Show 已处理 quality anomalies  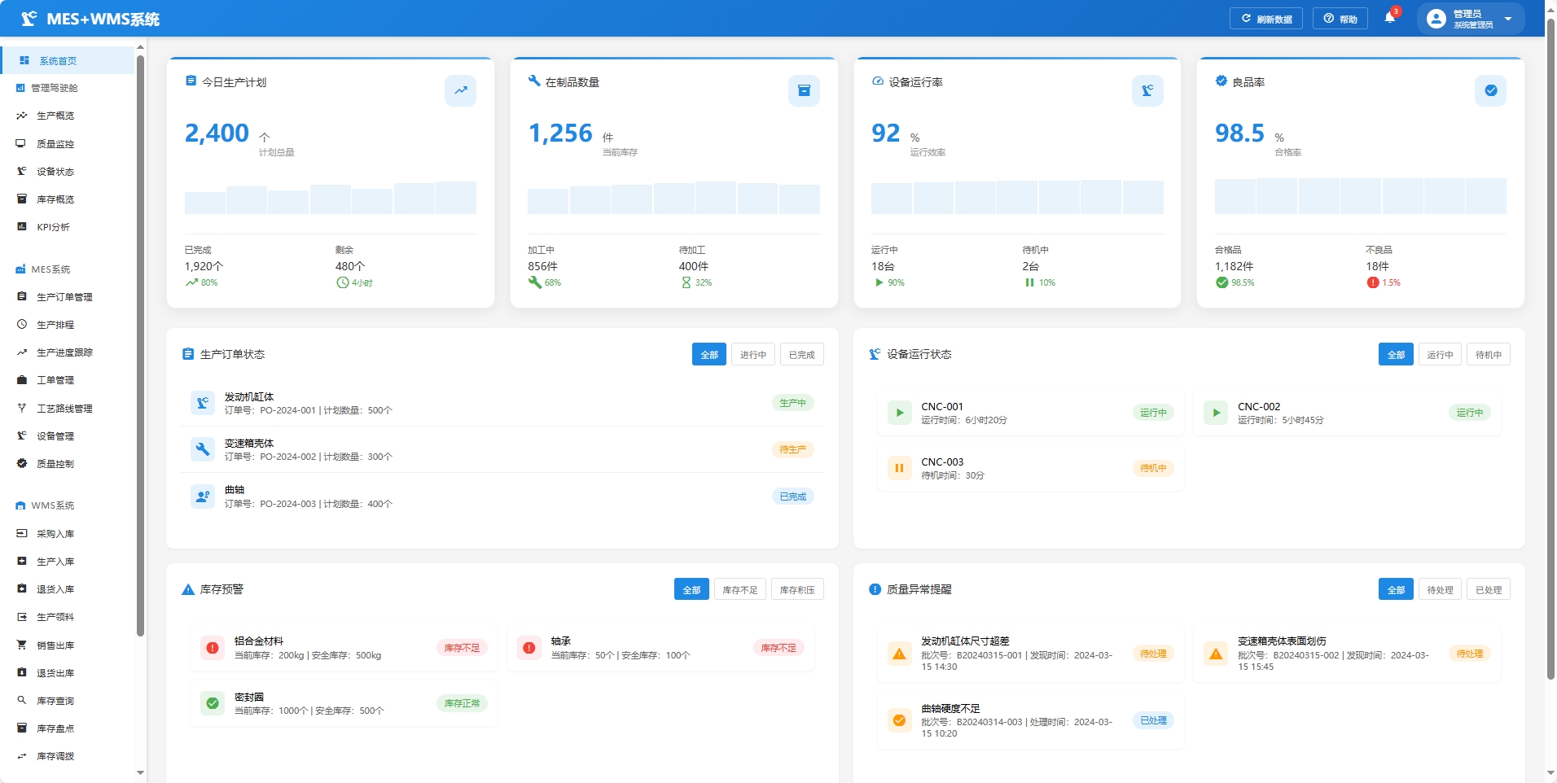(1488, 590)
